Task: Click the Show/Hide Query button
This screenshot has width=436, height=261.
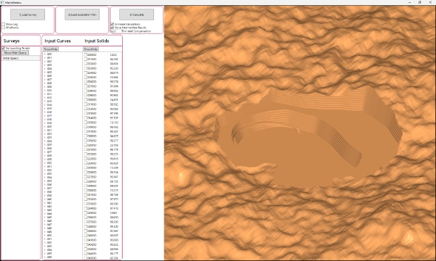Action: click(15, 53)
